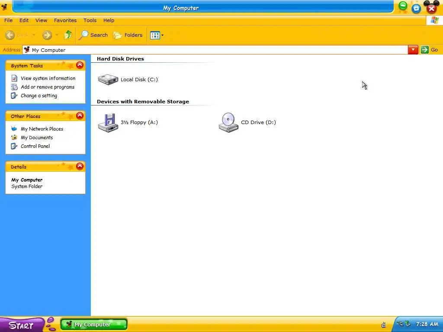Restore down the My Computer window
The image size is (443, 332).
pos(416,9)
